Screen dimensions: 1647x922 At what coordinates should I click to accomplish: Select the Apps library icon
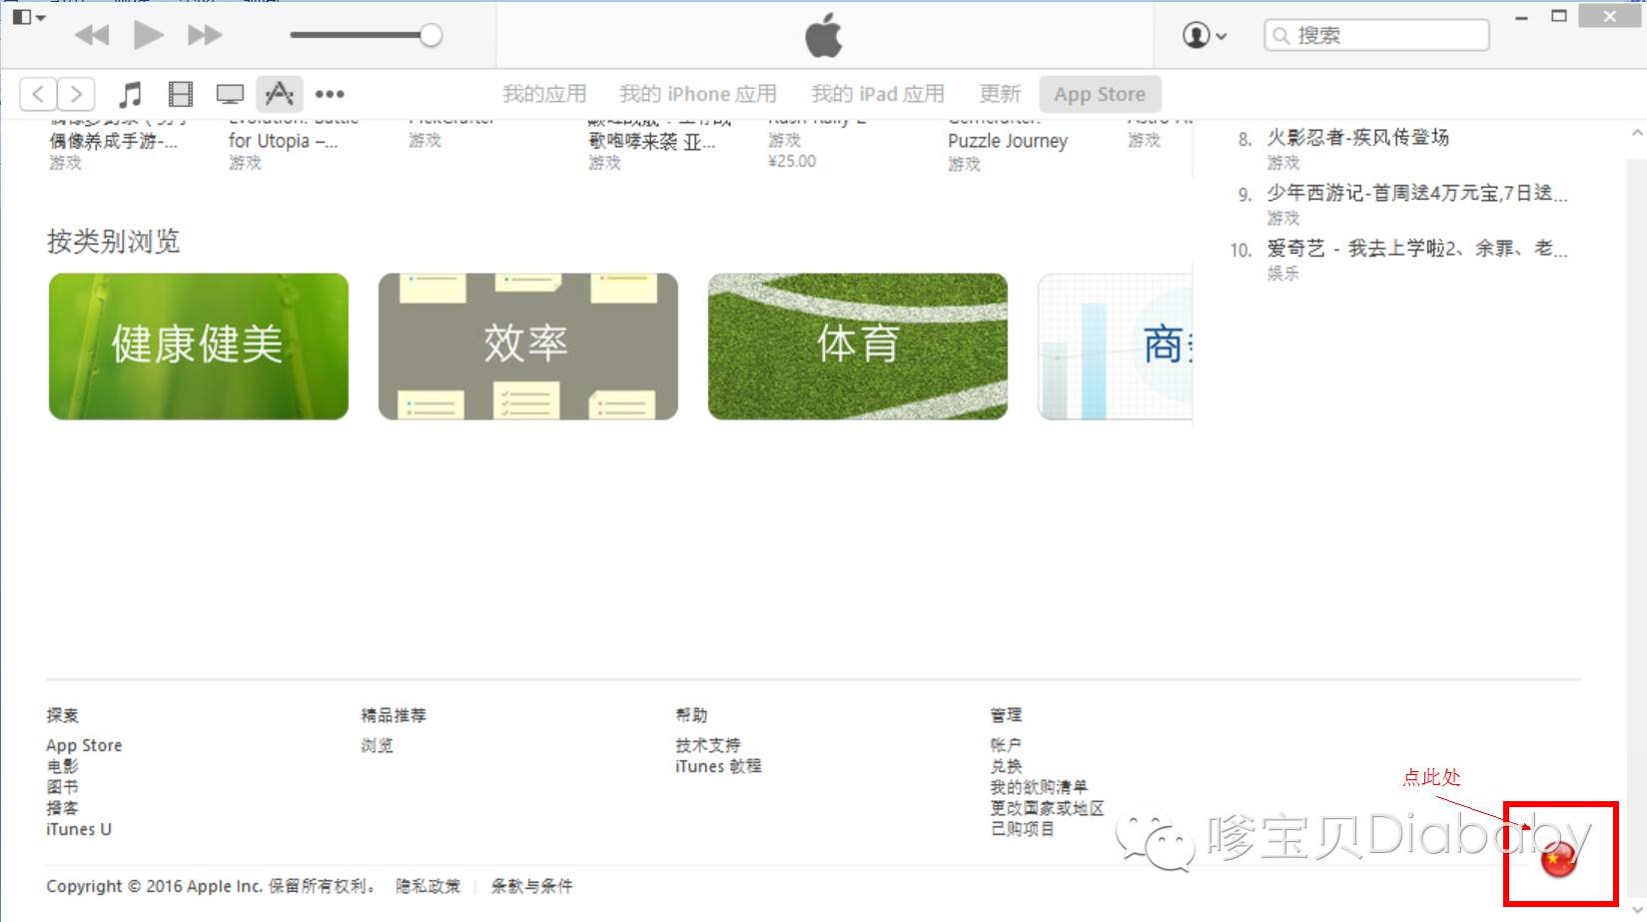click(279, 94)
